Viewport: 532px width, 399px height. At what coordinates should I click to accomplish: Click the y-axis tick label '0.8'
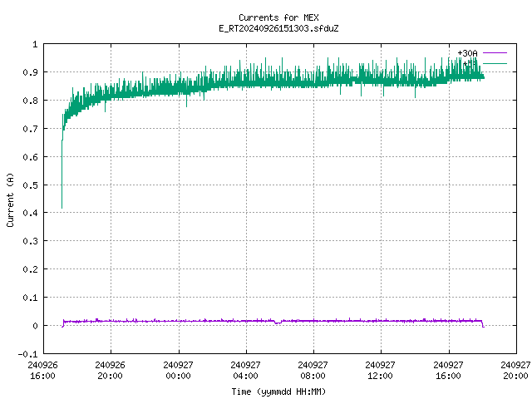pos(30,101)
